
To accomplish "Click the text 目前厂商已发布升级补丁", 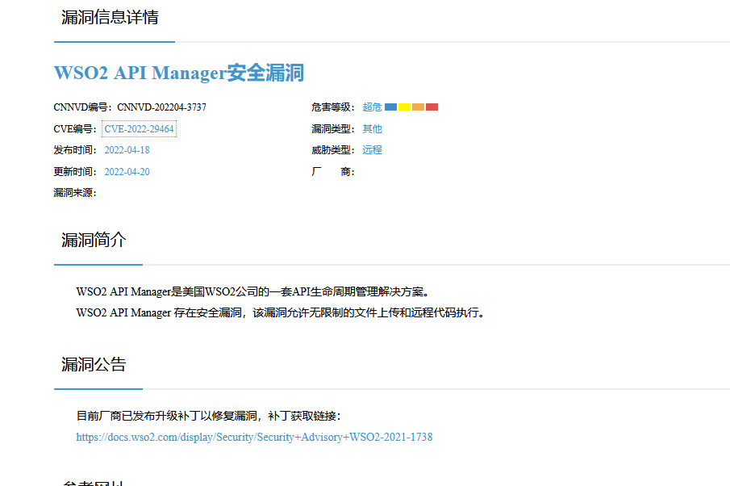I will [209, 416].
